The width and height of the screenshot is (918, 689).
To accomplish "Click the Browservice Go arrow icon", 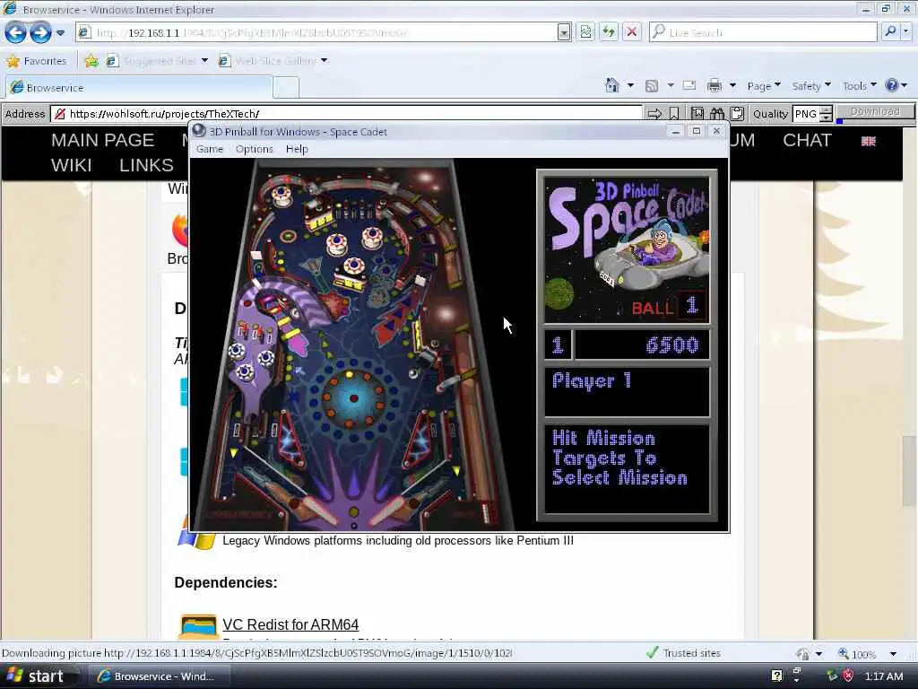I will coord(654,114).
